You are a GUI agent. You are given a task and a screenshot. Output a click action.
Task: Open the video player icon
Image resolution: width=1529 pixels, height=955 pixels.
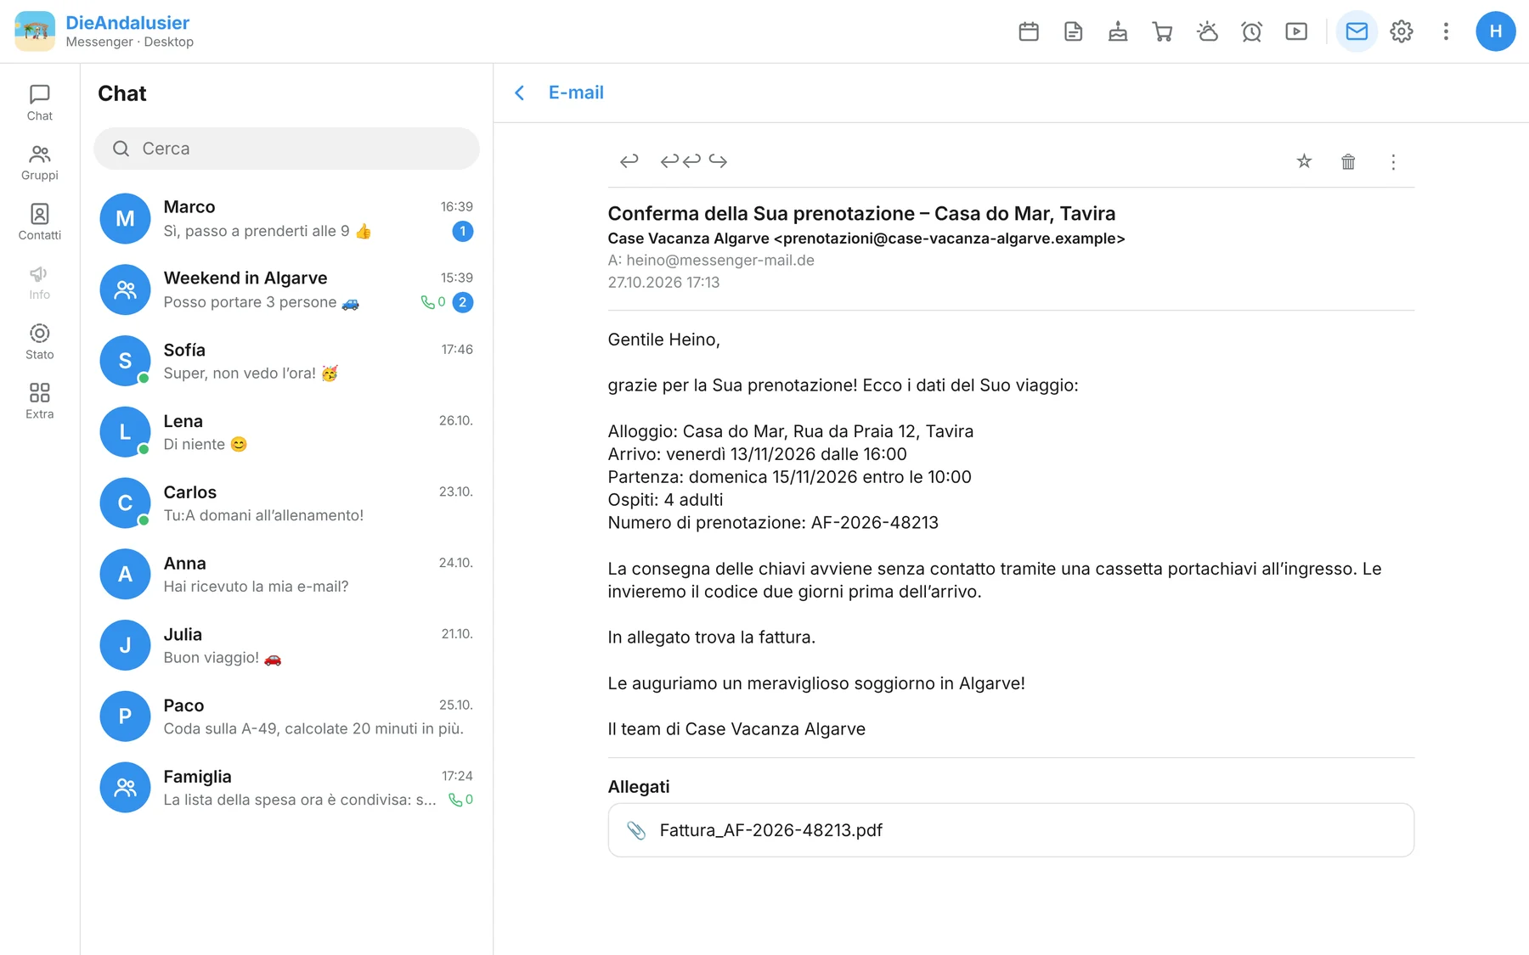click(1296, 31)
